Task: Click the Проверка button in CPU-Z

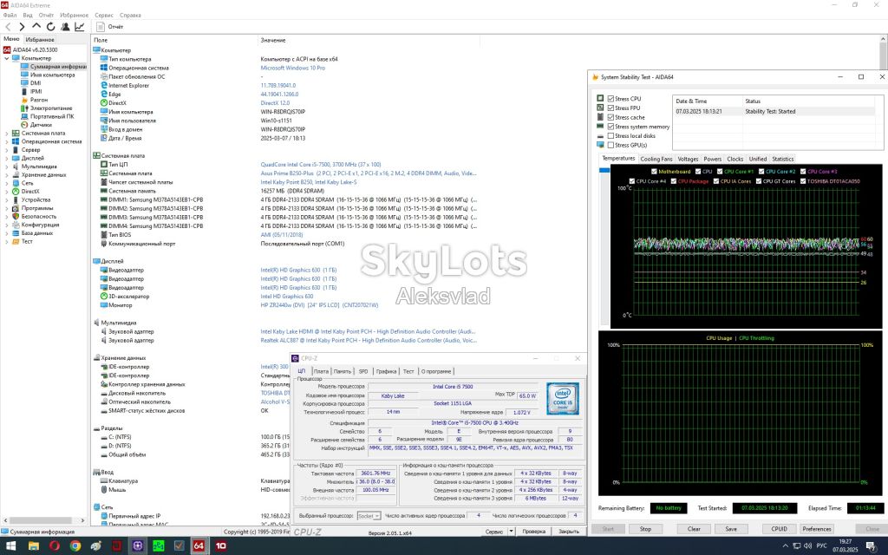Action: tap(533, 532)
